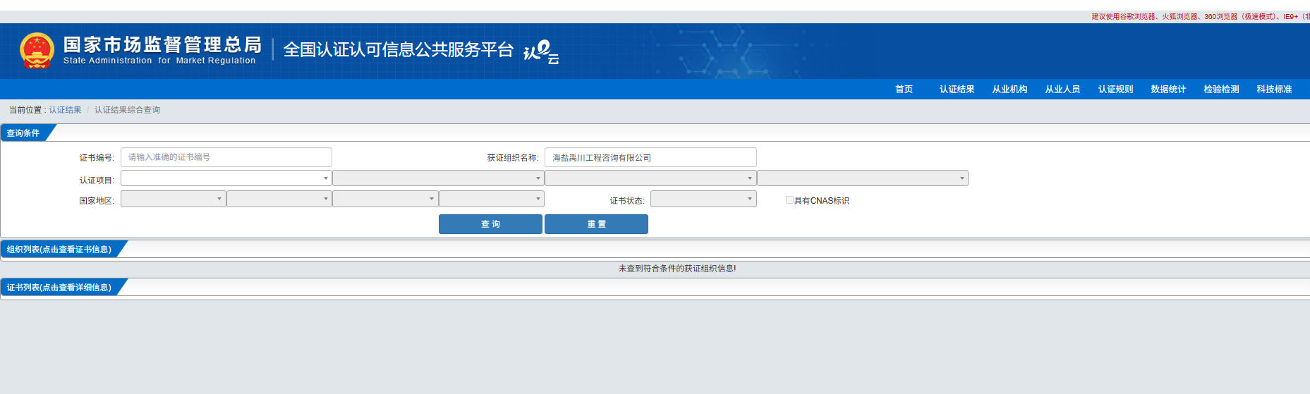Screen dimensions: 1310x394
Task: Expand the 证书状态 dropdown
Action: point(703,199)
